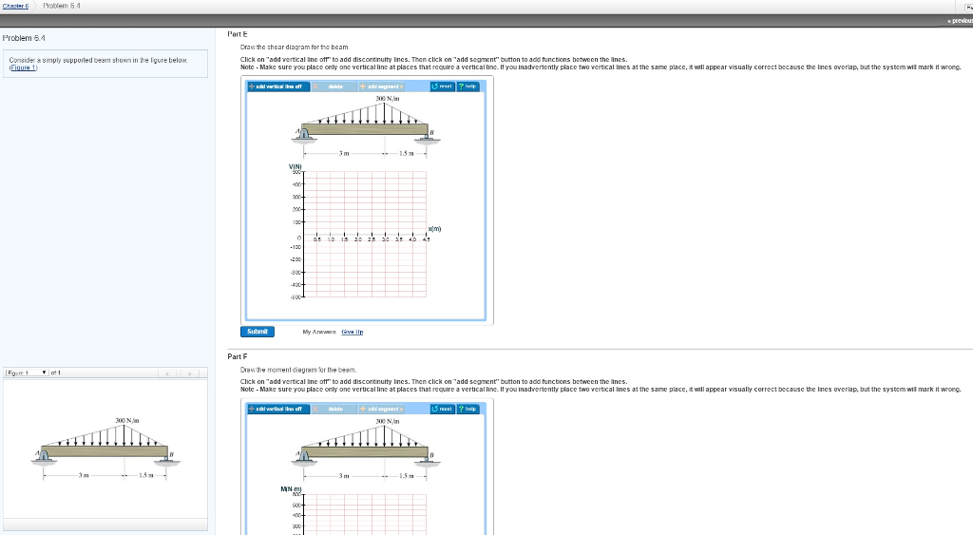Click the Problem 6.4 title in left panel
The height and width of the screenshot is (535, 973).
click(x=24, y=38)
